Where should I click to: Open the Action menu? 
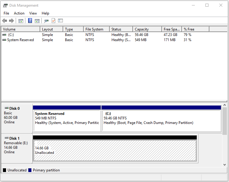19,13
